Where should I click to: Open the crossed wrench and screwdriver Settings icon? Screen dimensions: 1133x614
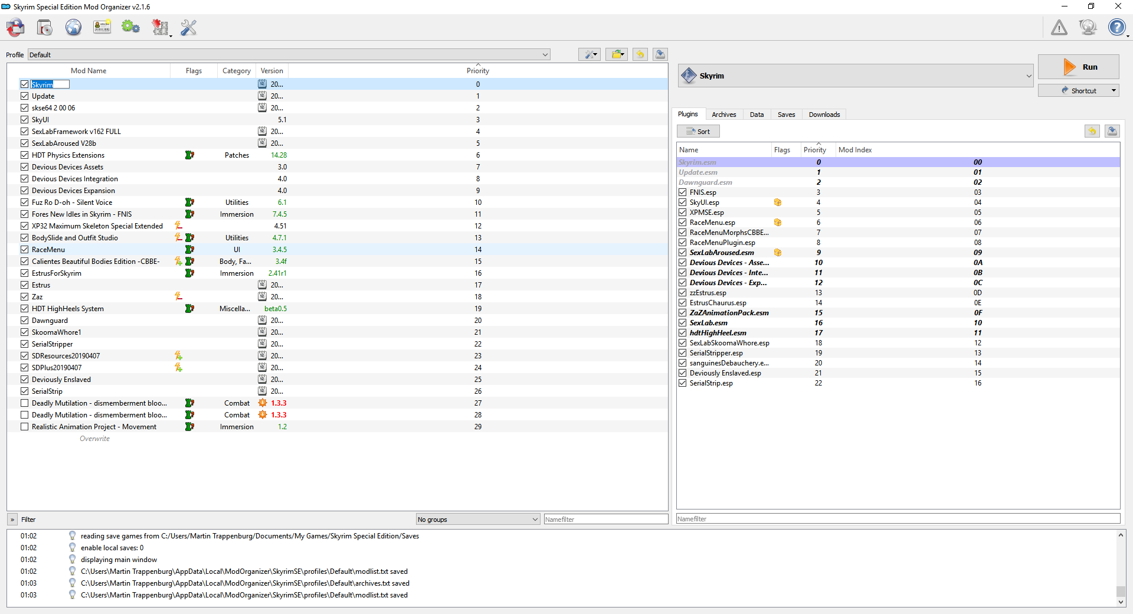(188, 27)
